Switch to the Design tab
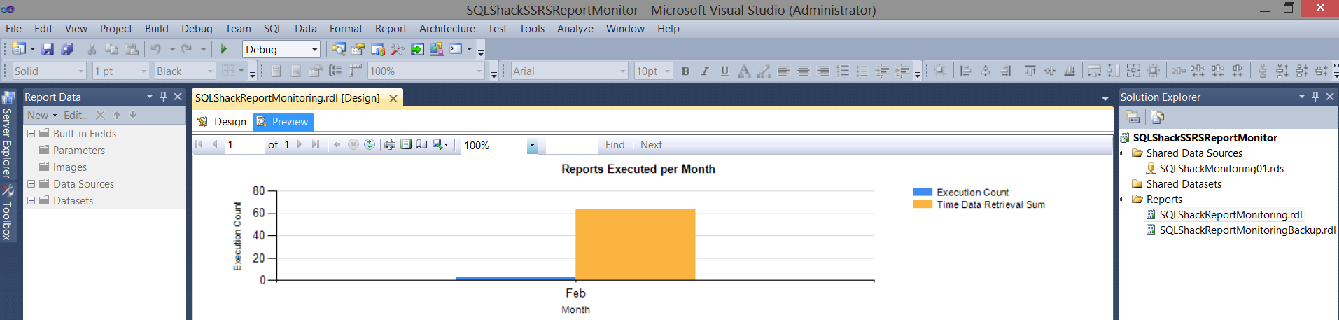The height and width of the screenshot is (320, 1339). tap(223, 122)
